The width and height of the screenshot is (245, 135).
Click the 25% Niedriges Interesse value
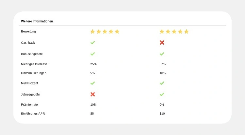point(93,64)
